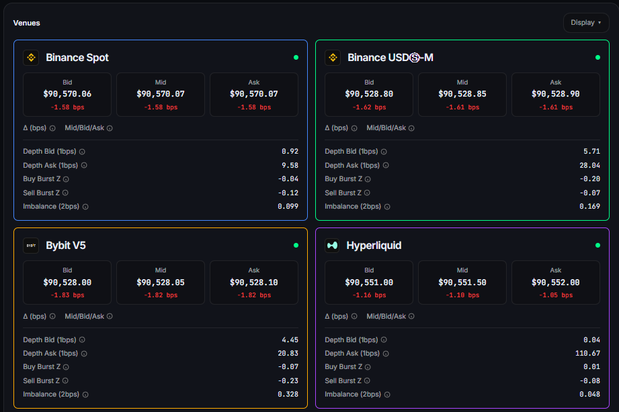The width and height of the screenshot is (619, 412).
Task: Click the green status indicator on Hyperliquid
Action: (x=597, y=246)
